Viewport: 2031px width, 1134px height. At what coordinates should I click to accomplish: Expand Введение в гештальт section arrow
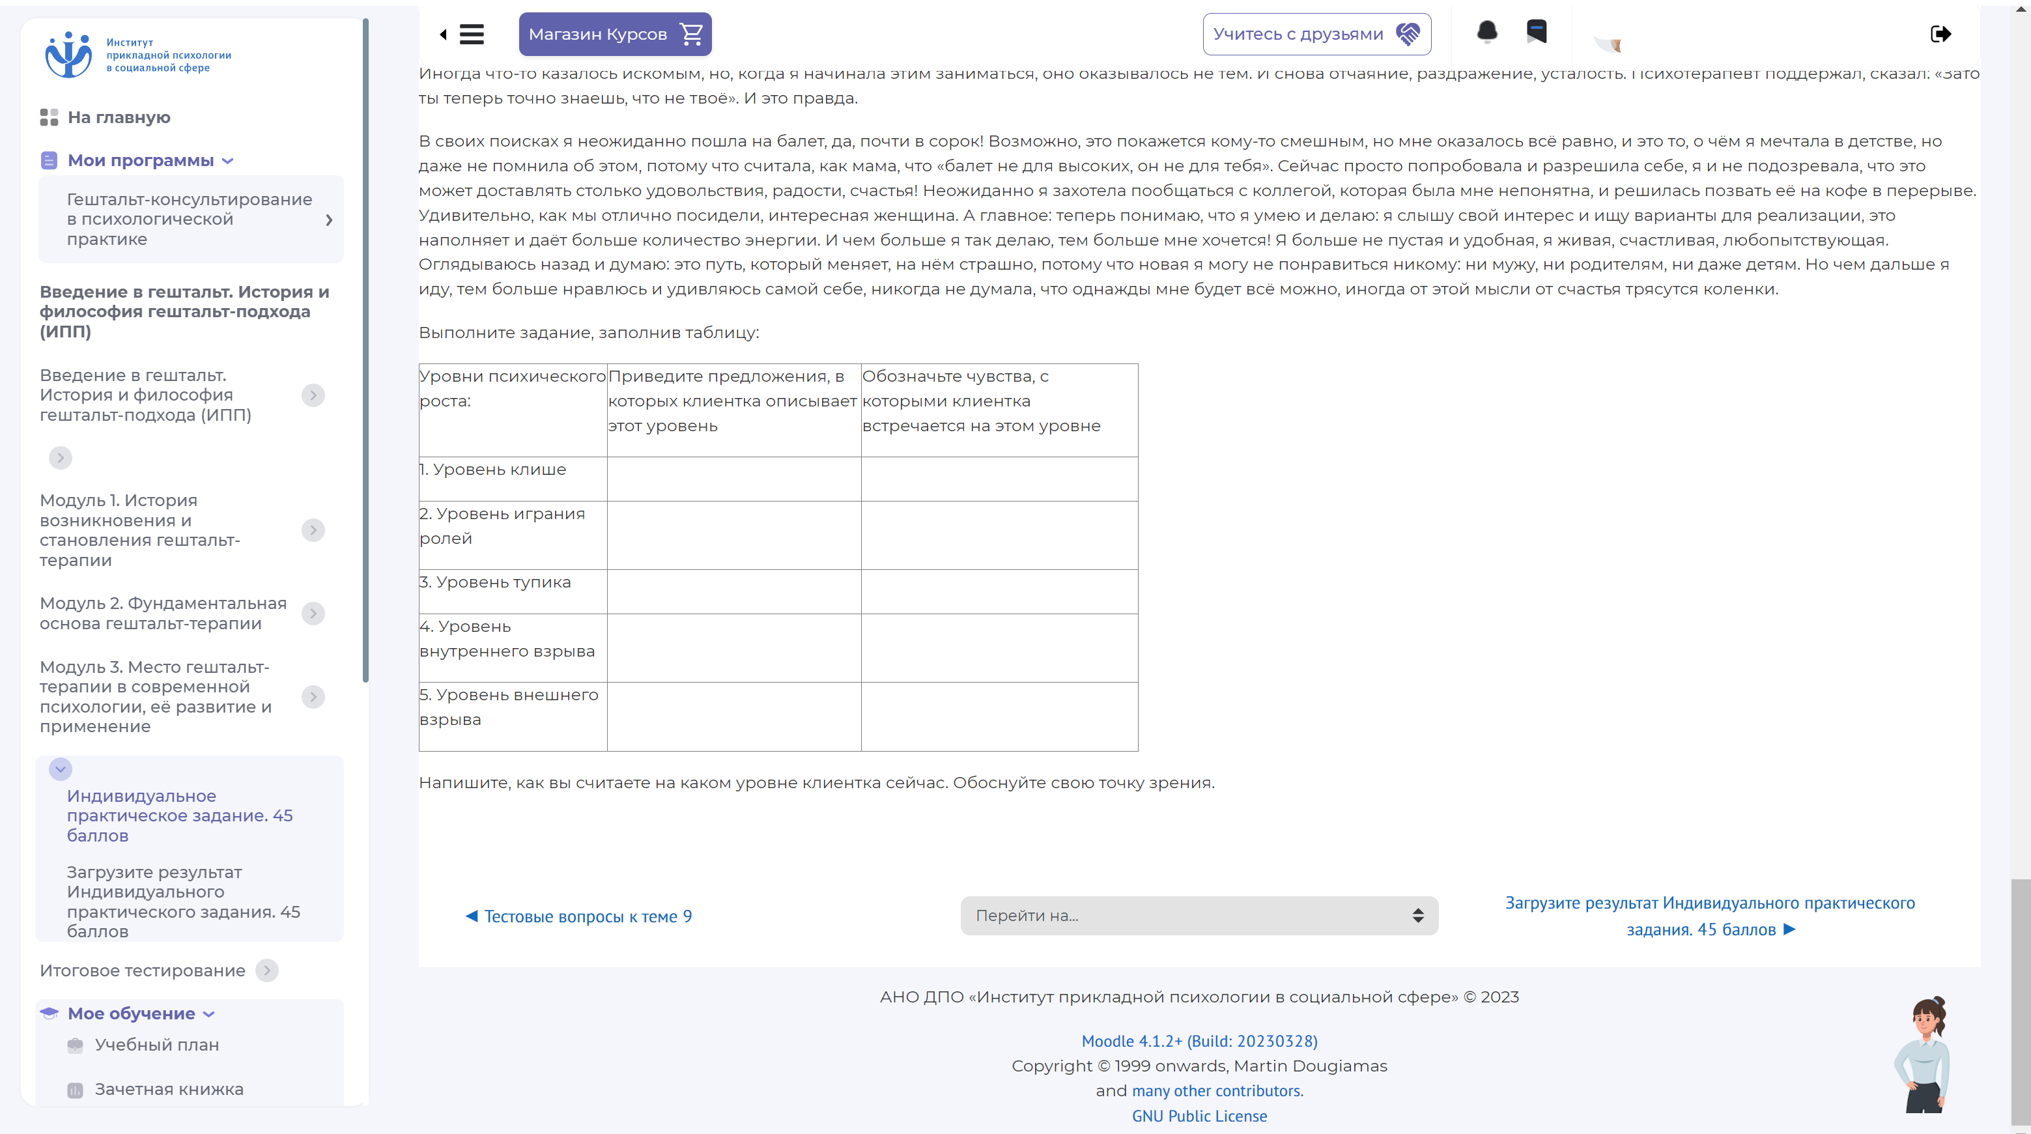313,395
